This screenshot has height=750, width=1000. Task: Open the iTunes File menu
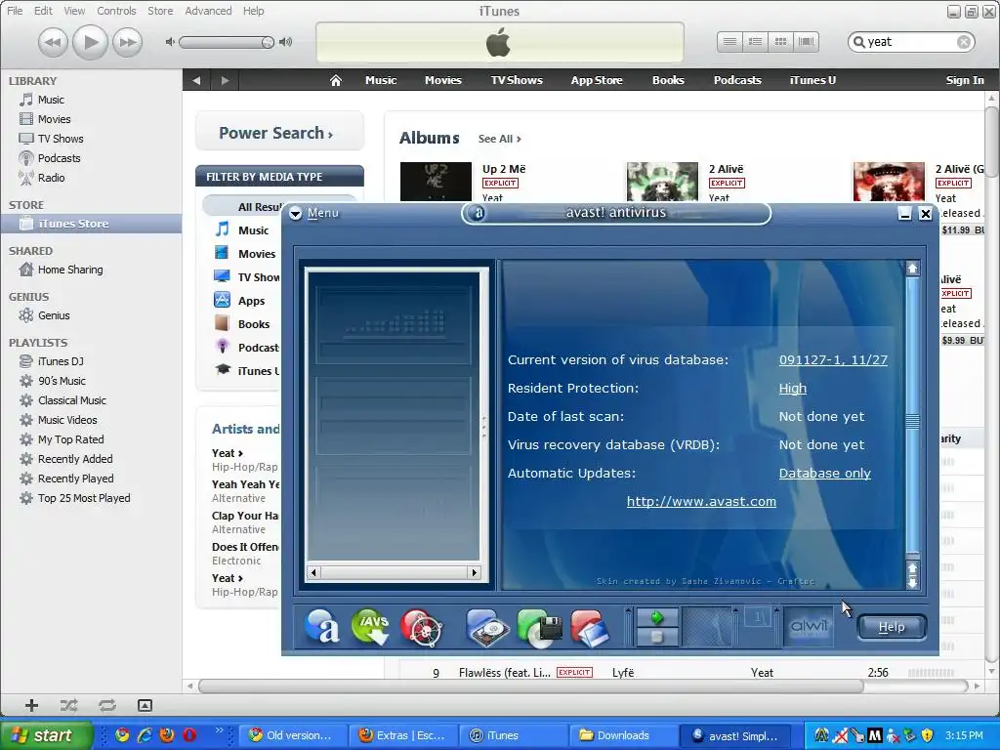pyautogui.click(x=15, y=11)
